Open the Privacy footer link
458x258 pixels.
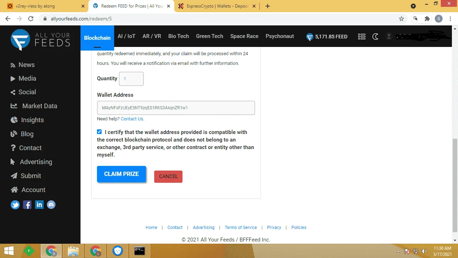tap(274, 228)
